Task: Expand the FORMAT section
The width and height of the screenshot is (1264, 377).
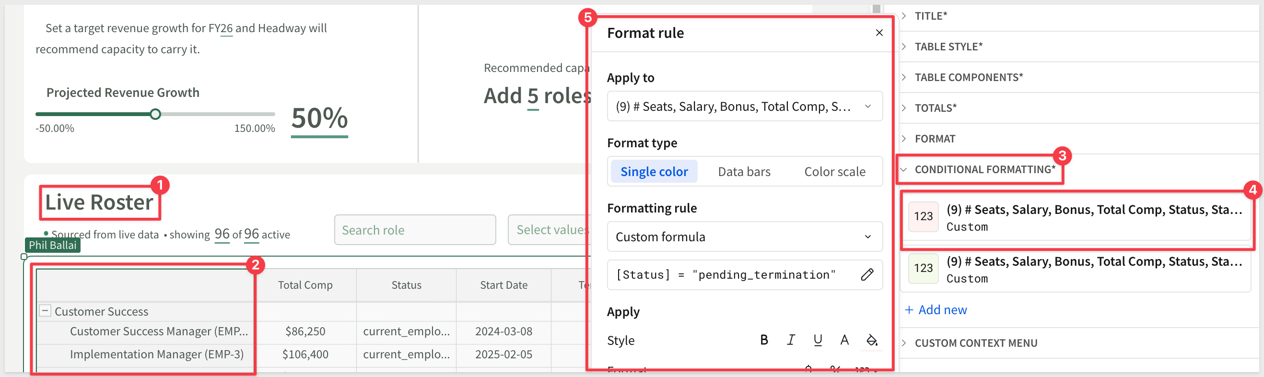Action: 934,139
